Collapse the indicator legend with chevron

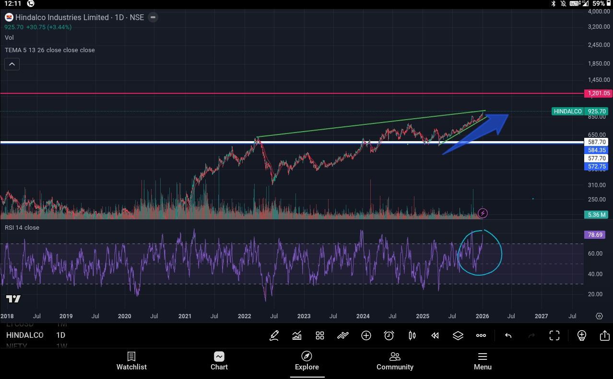coord(12,64)
